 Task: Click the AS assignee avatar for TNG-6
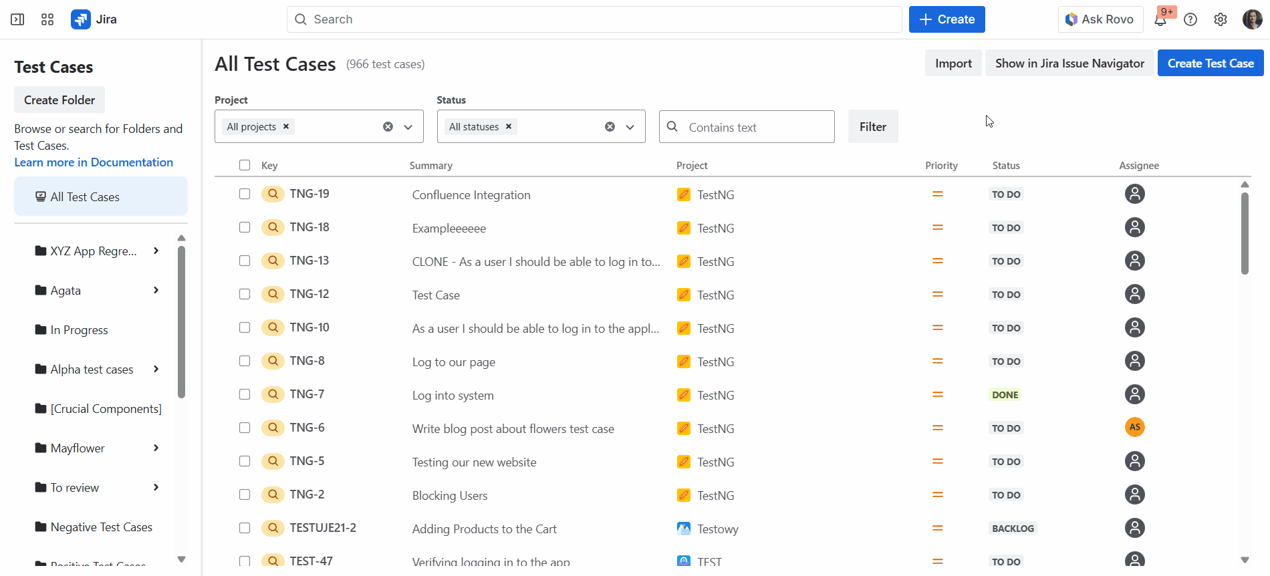1135,427
